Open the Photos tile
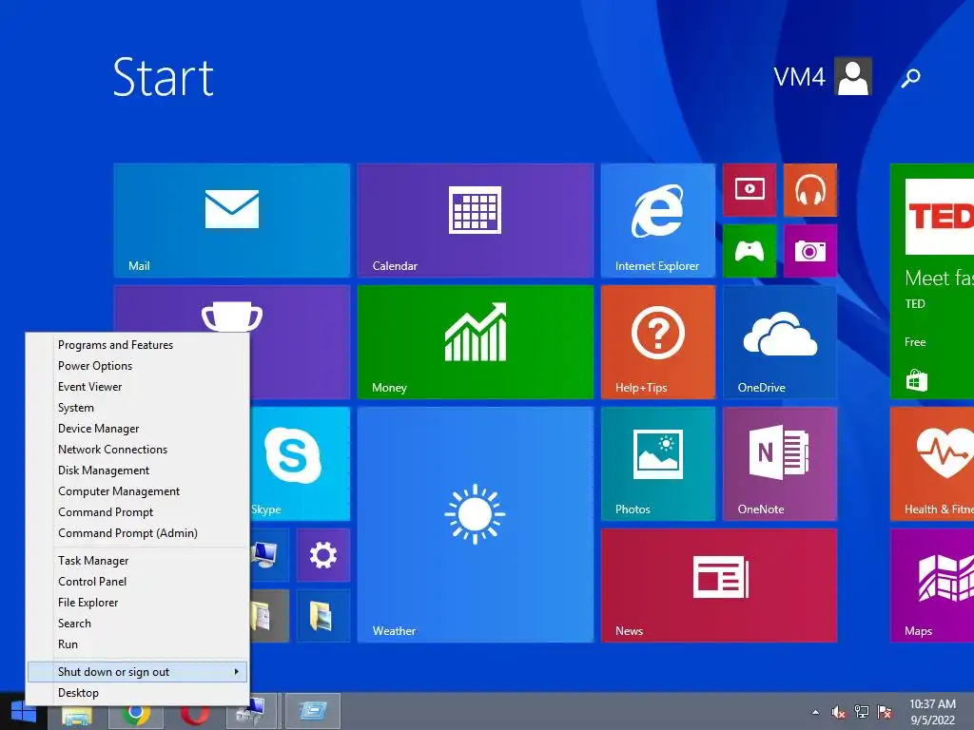The image size is (974, 730). point(658,464)
